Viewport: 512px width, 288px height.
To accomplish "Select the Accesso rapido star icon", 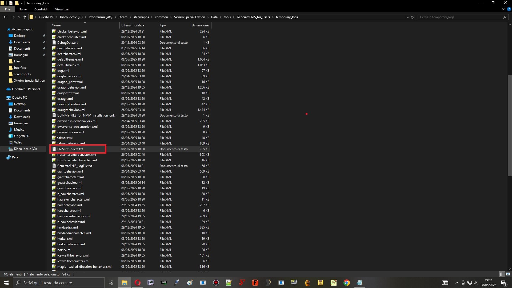I will coord(9,29).
